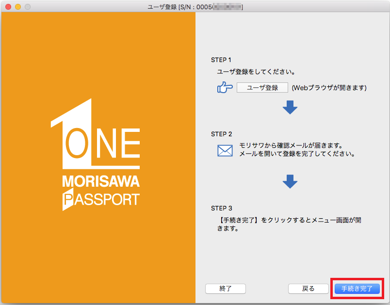Click the STEP 3 heading
Screen dimensions: 390x305
tap(221, 208)
